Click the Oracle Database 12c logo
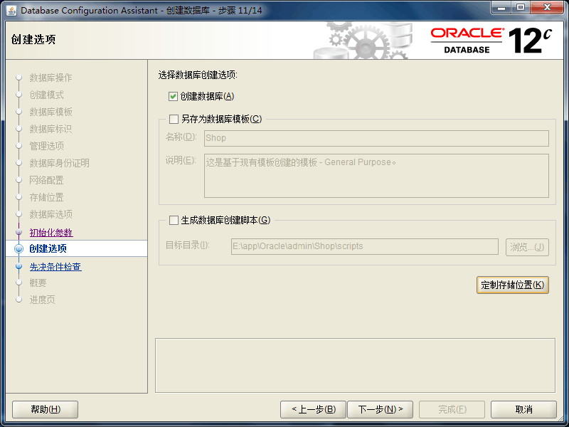The image size is (569, 427). click(x=491, y=41)
